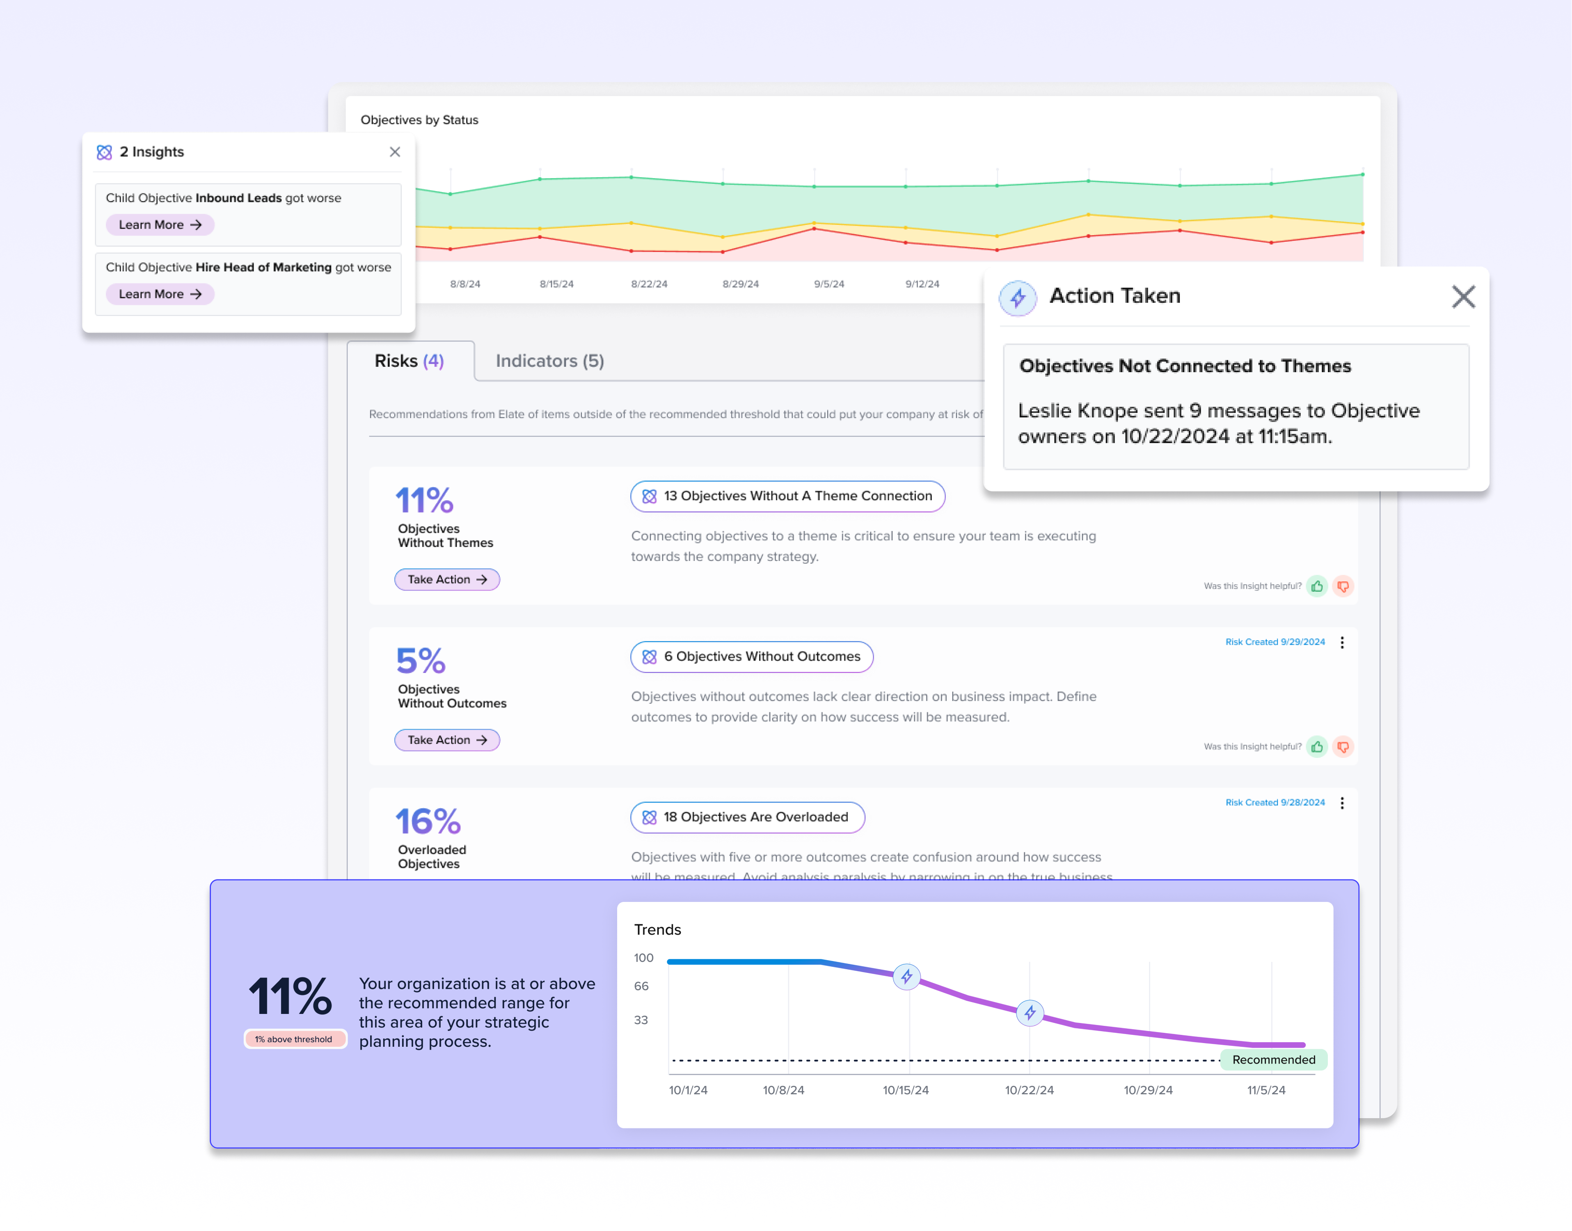
Task: Click thumbs up on Objectives Without Themes insight
Action: tap(1317, 586)
